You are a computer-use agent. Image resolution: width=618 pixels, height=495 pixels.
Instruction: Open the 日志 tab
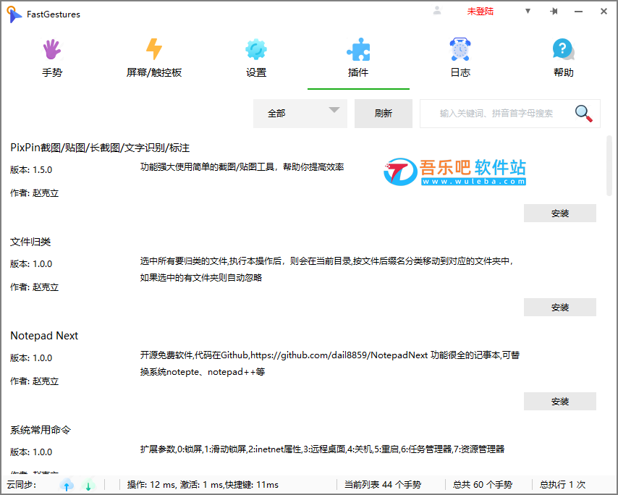pyautogui.click(x=460, y=58)
